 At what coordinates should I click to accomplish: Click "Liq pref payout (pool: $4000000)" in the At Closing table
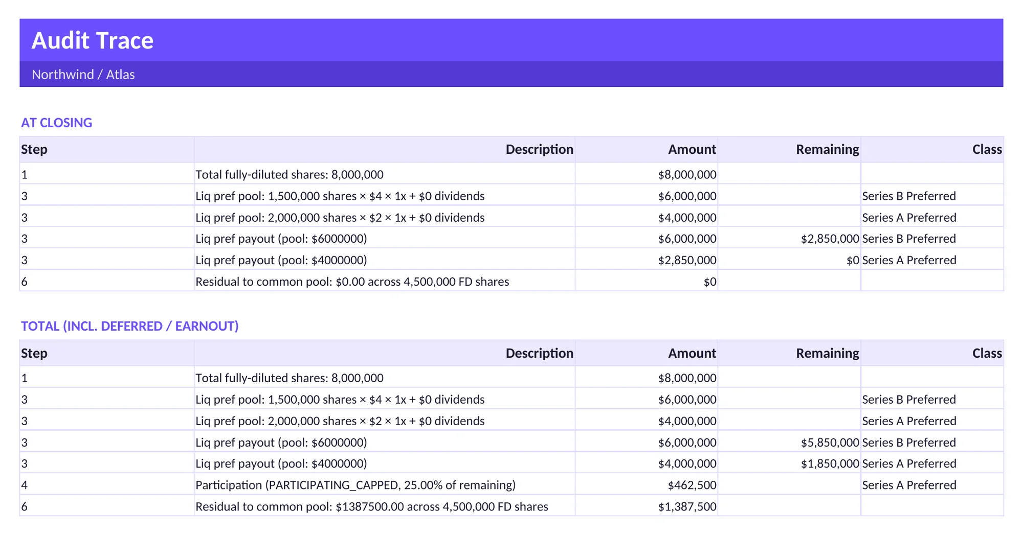tap(281, 260)
